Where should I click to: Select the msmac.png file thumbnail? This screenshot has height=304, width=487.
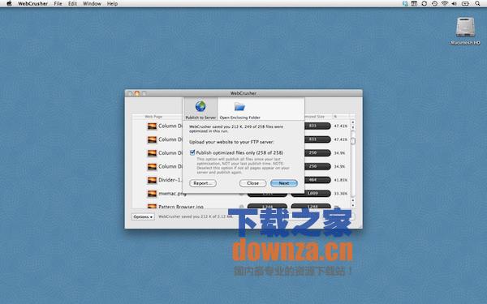152,194
